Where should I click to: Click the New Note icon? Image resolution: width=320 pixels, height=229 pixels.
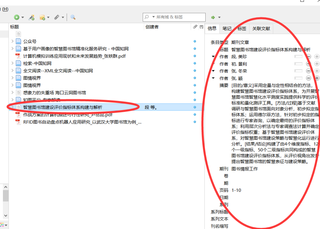coord(42,18)
